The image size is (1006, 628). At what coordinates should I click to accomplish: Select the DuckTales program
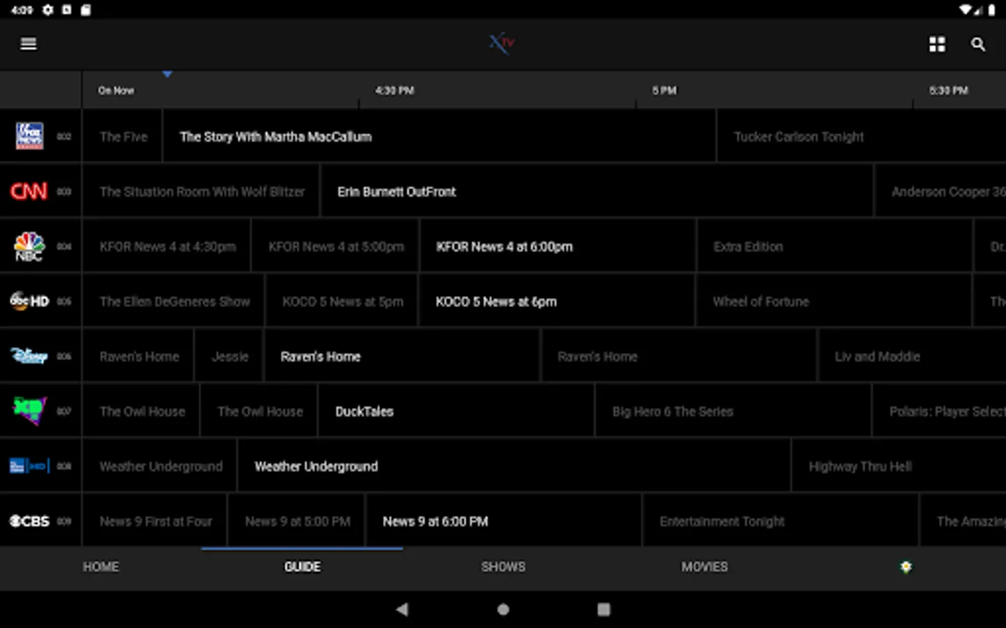456,410
